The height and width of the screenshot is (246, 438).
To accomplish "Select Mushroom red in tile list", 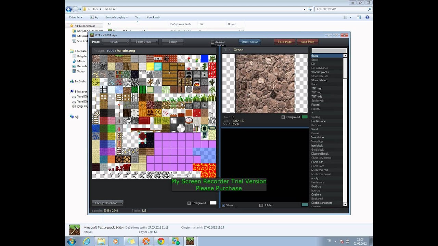I will pos(320,170).
